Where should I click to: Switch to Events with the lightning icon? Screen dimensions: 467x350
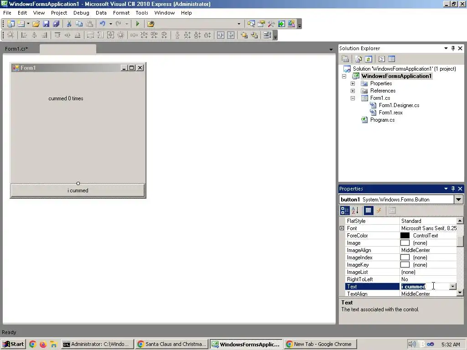(x=379, y=211)
